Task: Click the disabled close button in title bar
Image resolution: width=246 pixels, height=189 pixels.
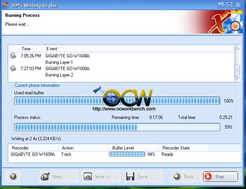Action: pos(238,5)
